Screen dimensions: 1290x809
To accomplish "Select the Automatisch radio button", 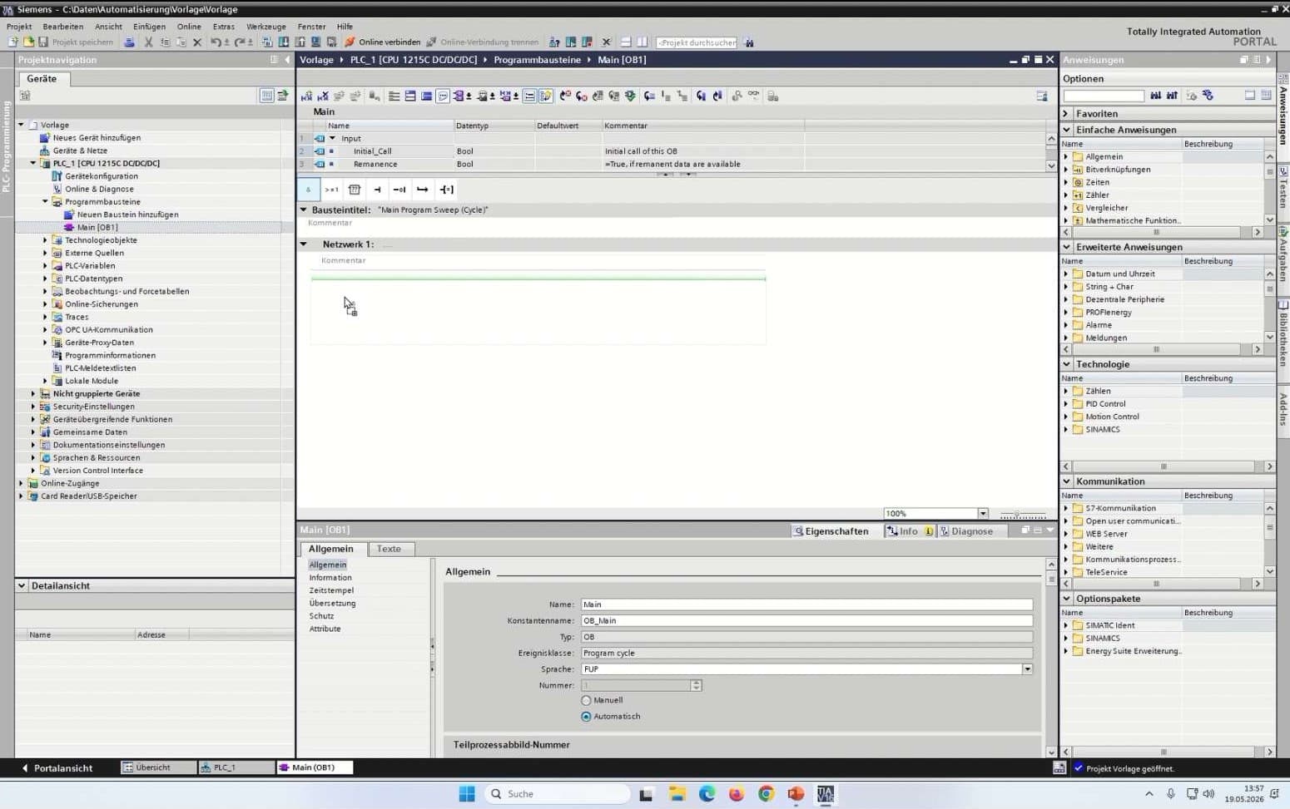I will (586, 717).
